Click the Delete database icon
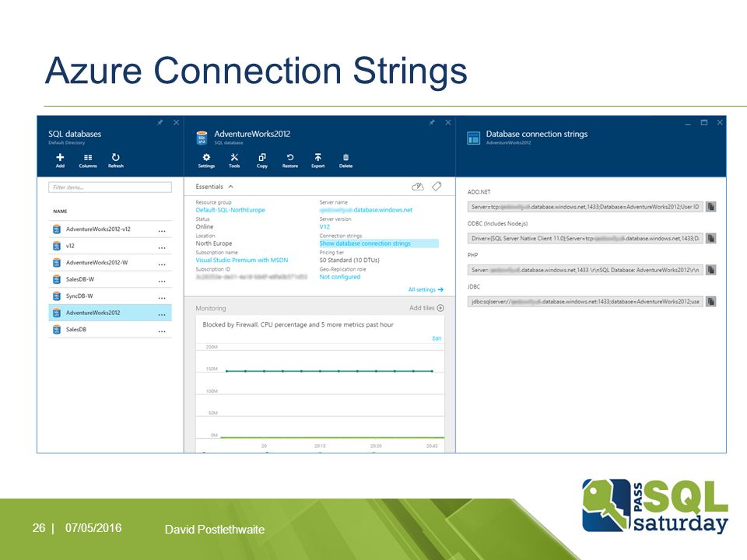The width and height of the screenshot is (747, 560). click(345, 160)
